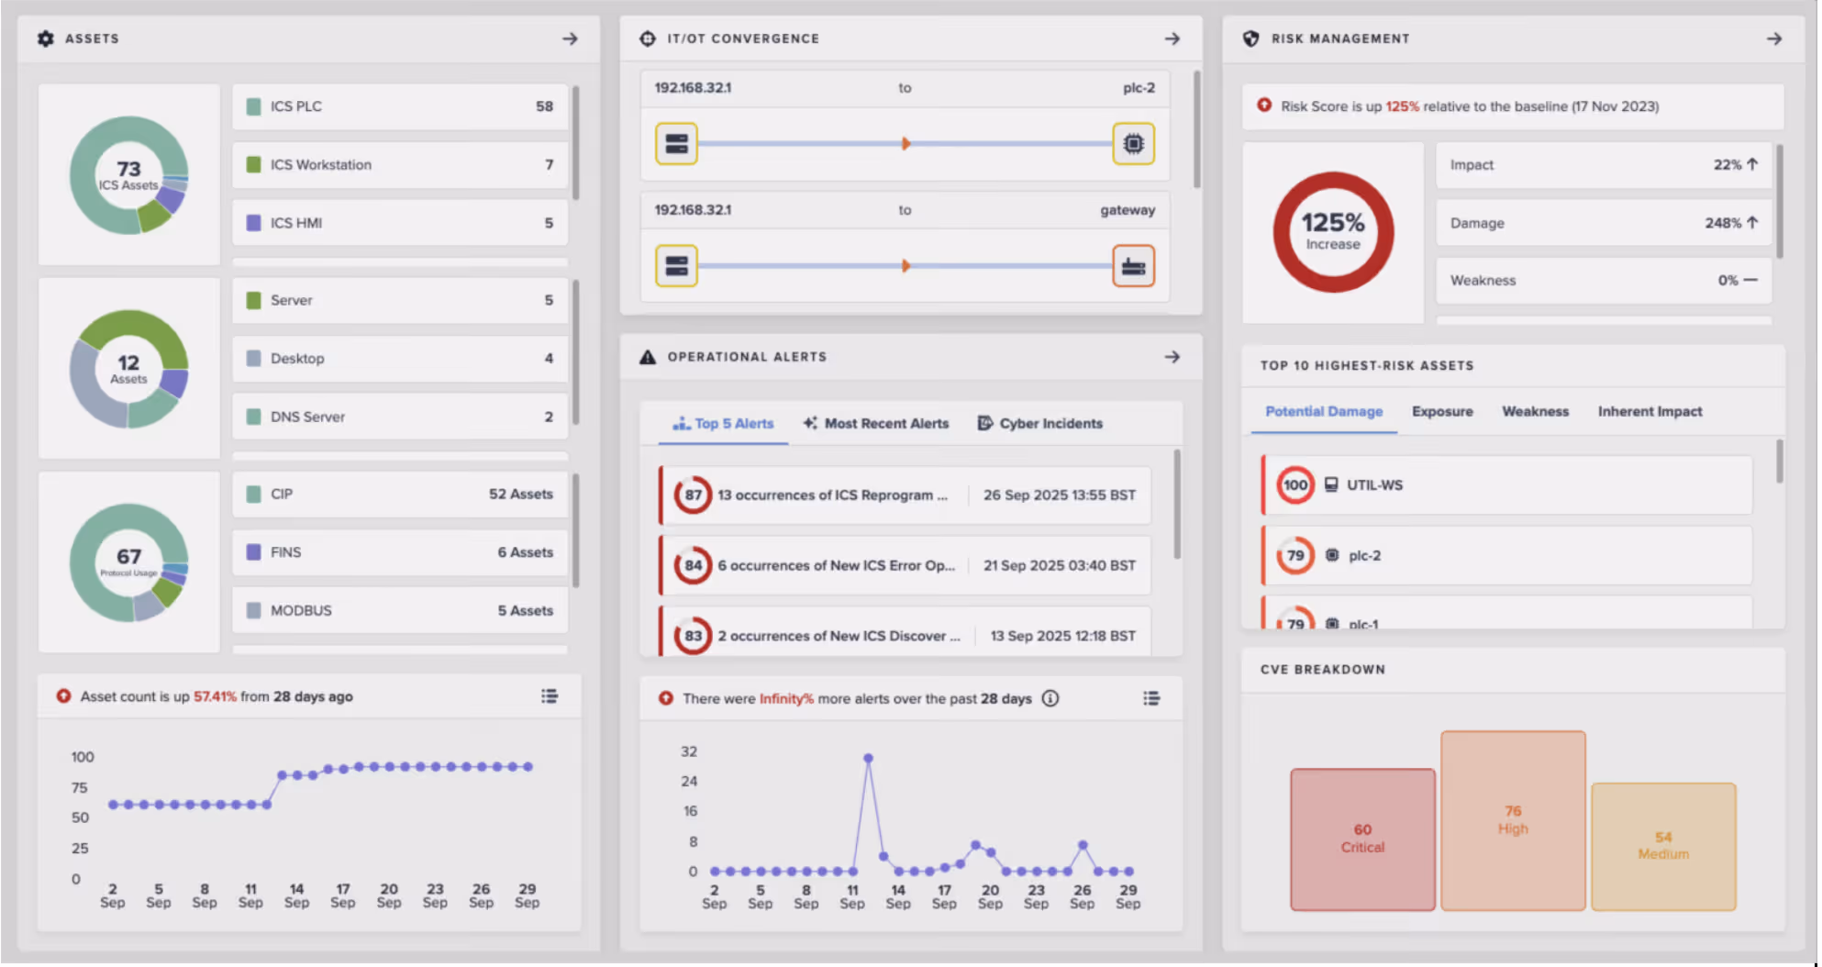Open list view icon in alerts trend chart
The image size is (1822, 967).
click(1151, 698)
